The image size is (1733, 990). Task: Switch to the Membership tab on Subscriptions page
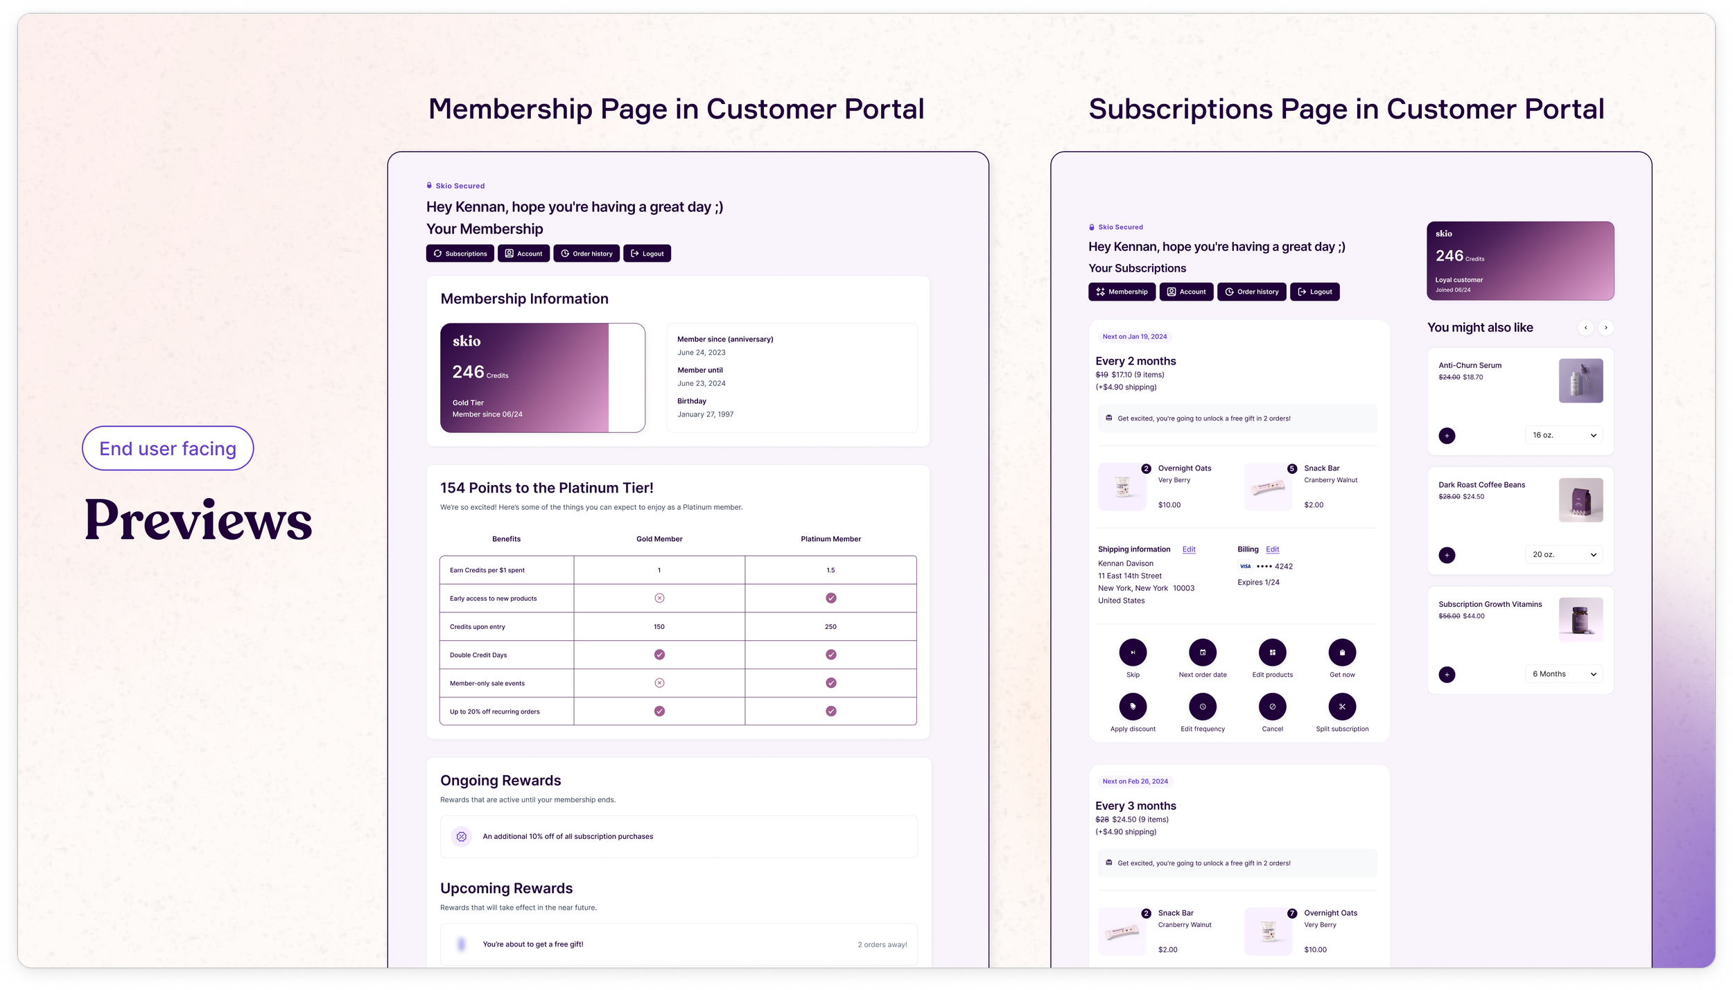pyautogui.click(x=1122, y=292)
